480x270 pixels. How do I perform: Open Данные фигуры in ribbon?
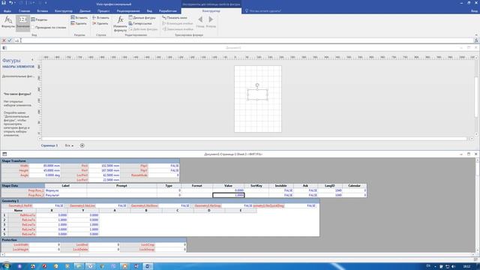pyautogui.click(x=142, y=18)
